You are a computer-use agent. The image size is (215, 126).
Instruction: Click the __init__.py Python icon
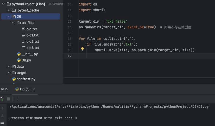(19, 54)
